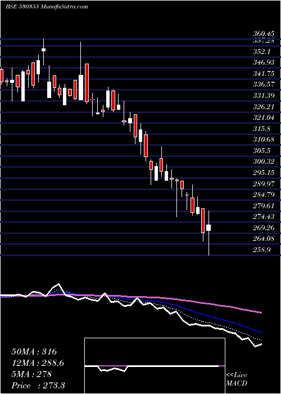This screenshot has width=281, height=394.
Task: Click the 315.8 price axis label
Action: coord(261,129)
